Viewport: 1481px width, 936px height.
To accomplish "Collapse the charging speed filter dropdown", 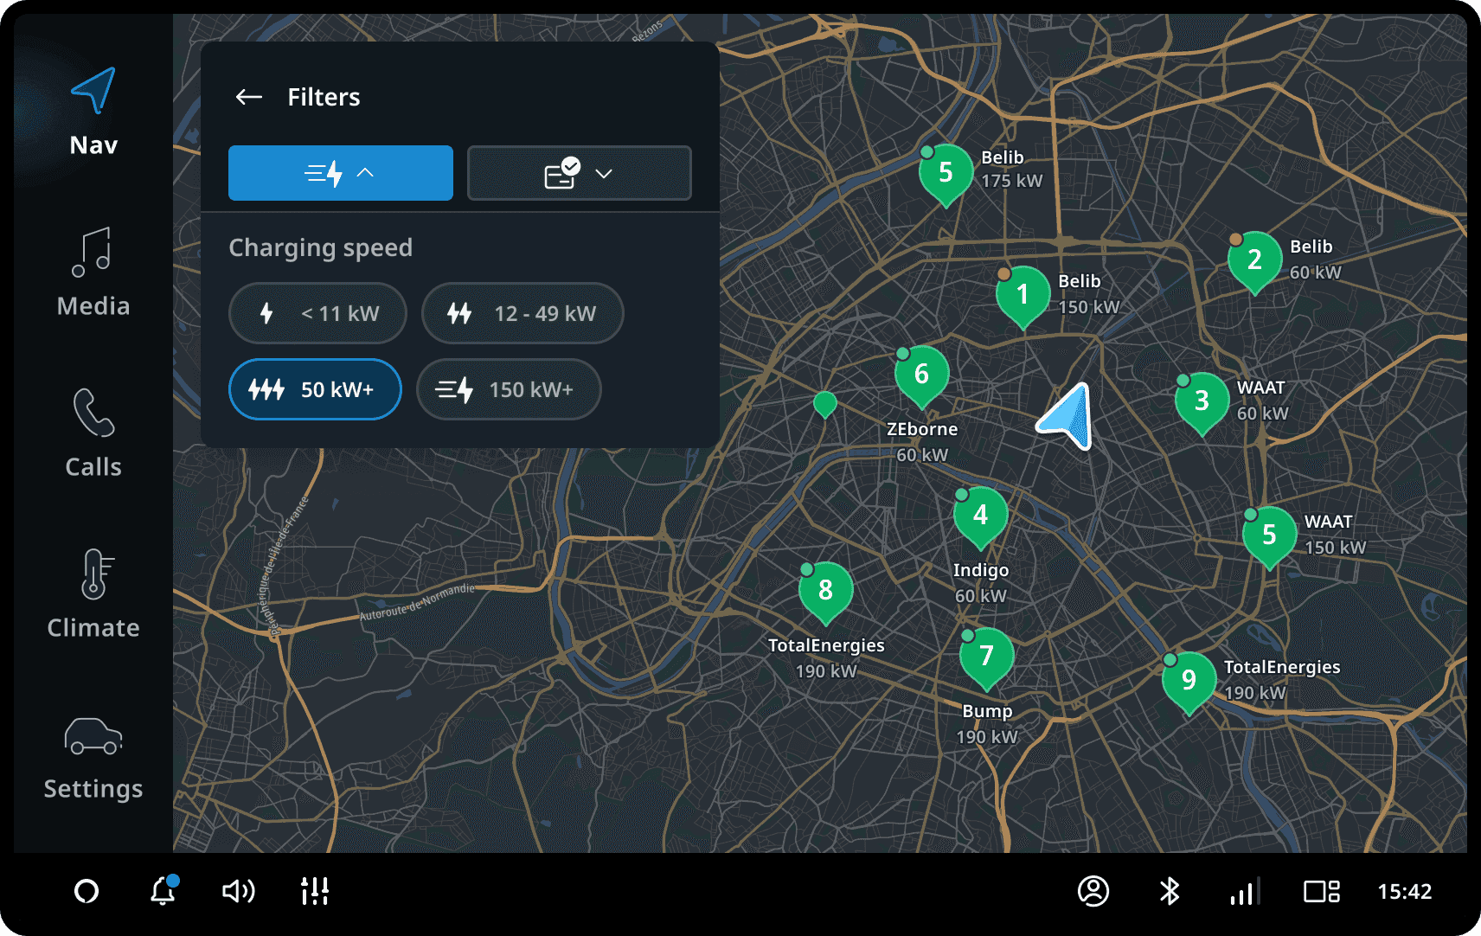I will (340, 173).
